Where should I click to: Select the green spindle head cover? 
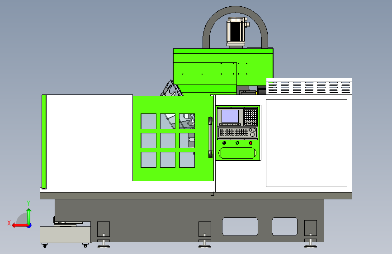click(x=223, y=71)
